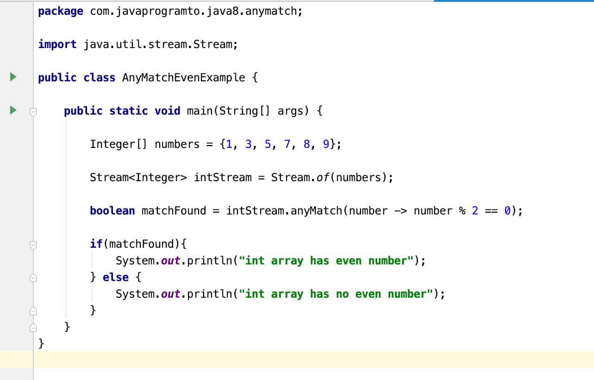Image resolution: width=594 pixels, height=380 pixels.
Task: Click the lambda expression number % 2 == 0
Action: 463,210
